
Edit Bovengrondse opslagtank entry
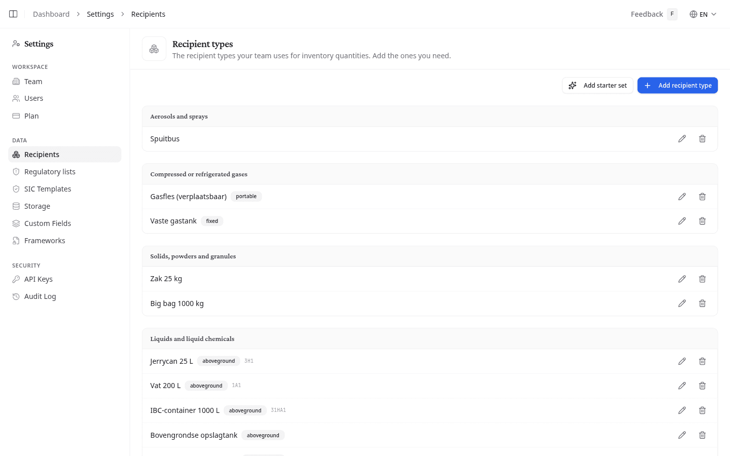pos(682,435)
